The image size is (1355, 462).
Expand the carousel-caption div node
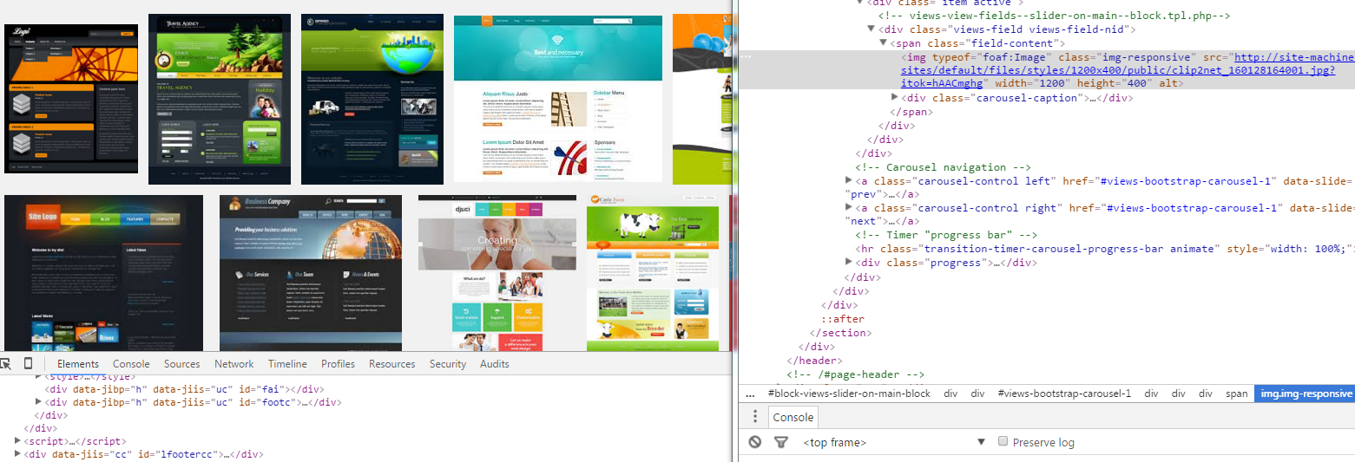pyautogui.click(x=895, y=98)
